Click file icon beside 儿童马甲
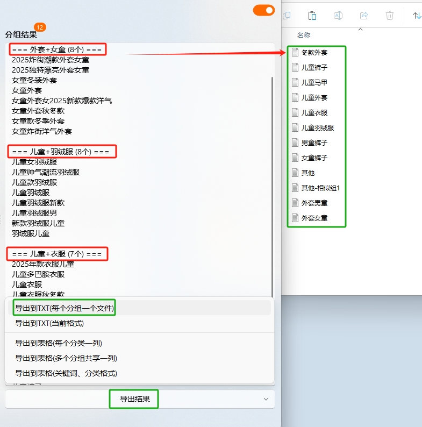 (x=295, y=82)
